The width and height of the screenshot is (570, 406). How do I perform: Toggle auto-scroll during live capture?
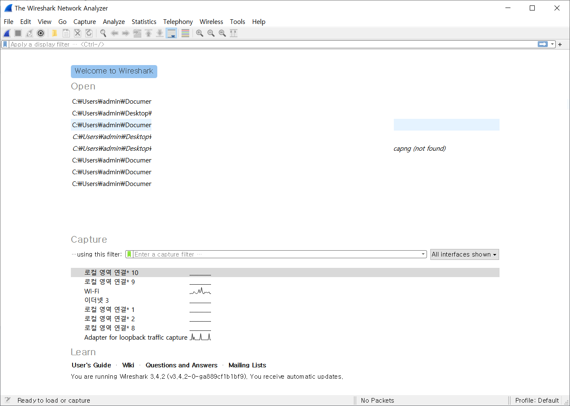pyautogui.click(x=171, y=33)
